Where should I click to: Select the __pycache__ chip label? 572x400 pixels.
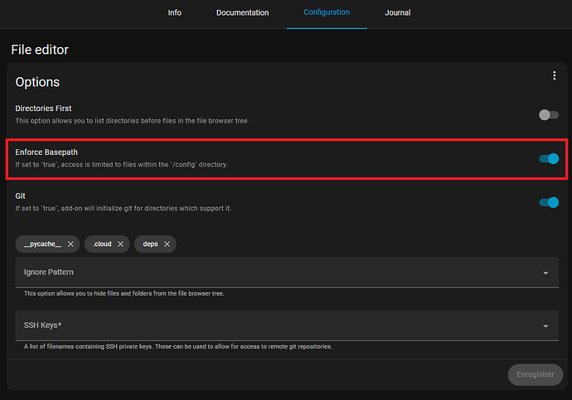tap(42, 244)
